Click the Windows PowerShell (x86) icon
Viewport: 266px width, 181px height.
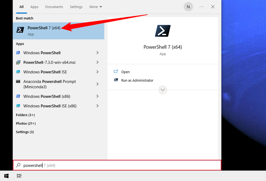[x=18, y=96]
